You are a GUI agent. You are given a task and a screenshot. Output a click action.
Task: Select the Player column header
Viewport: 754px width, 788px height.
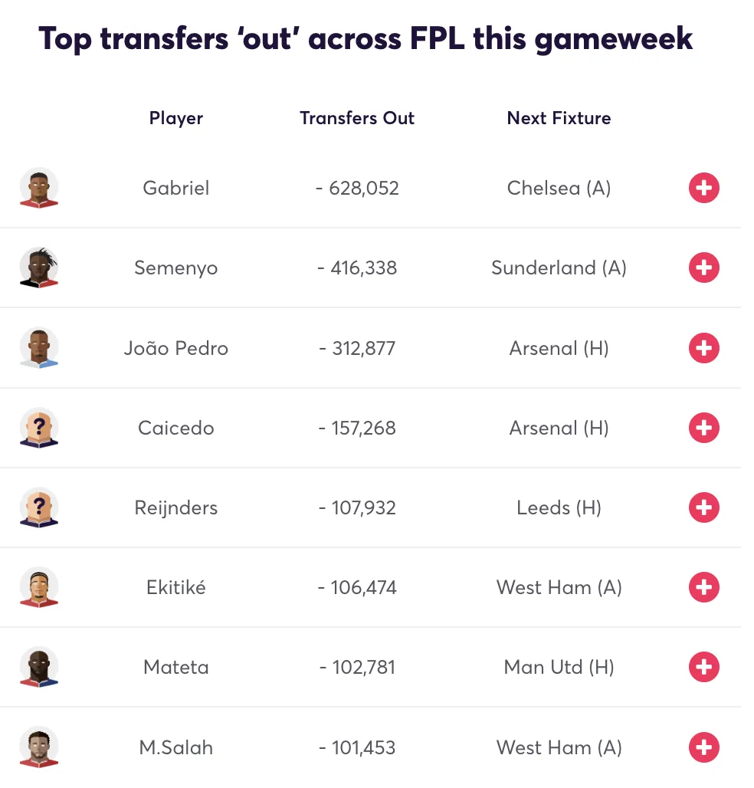pos(175,118)
